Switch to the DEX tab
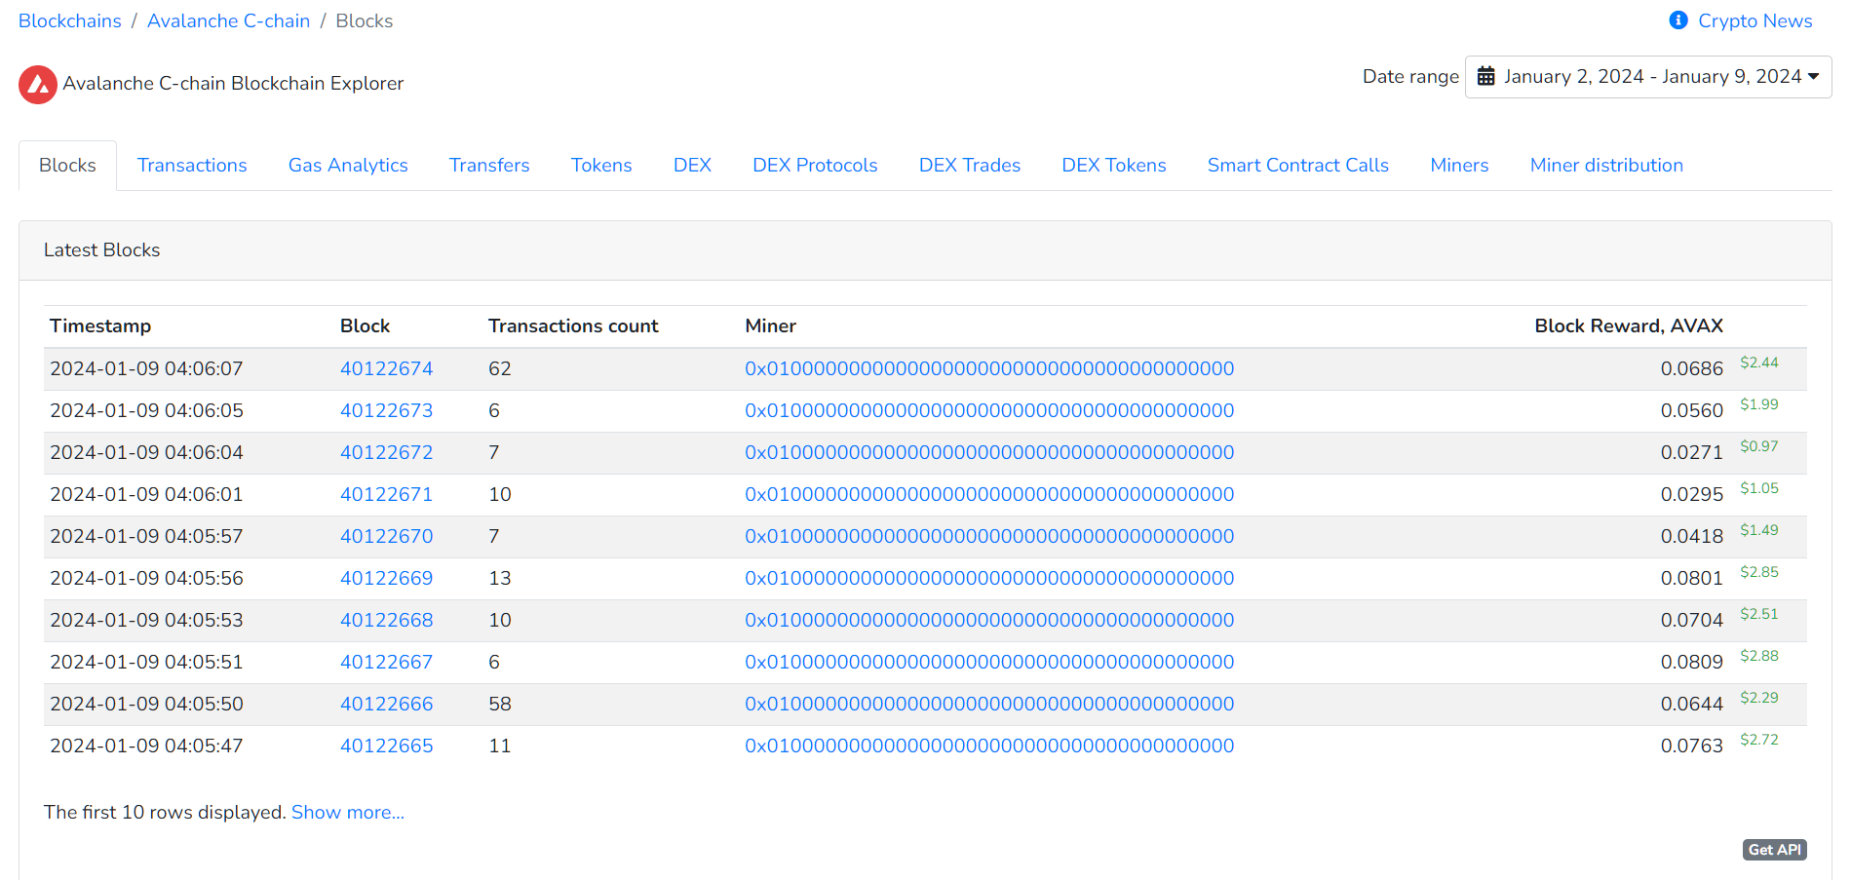This screenshot has height=880, width=1851. point(692,166)
